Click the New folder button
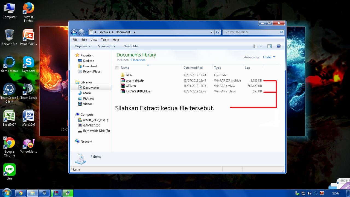Image resolution: width=350 pixels, height=197 pixels. [x=131, y=46]
